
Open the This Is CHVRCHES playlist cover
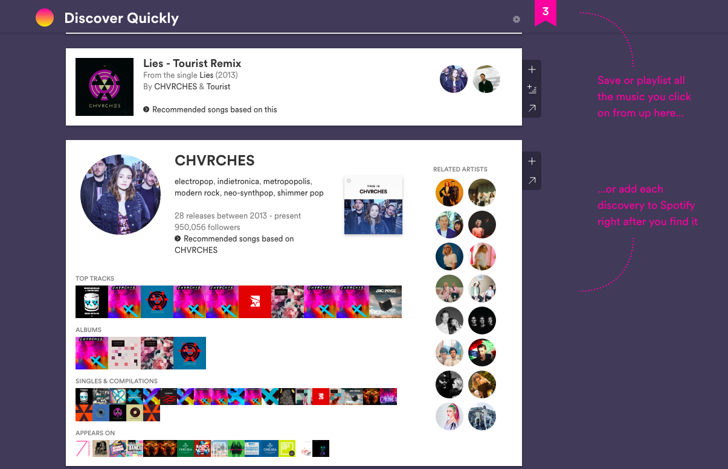tap(373, 205)
